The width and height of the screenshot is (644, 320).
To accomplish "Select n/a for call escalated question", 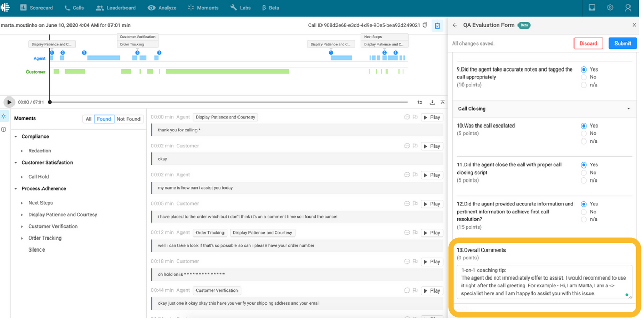I will (x=584, y=141).
